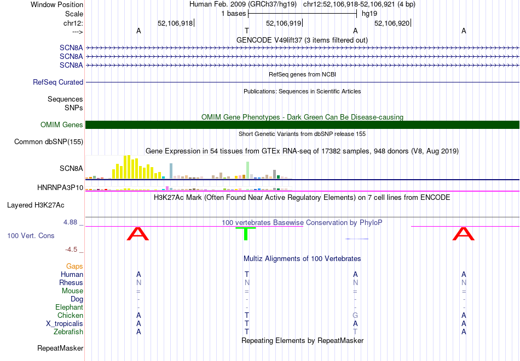
Task: Click the GTEx 'Gene Expression in 54 tissues' title
Action: (x=302, y=151)
